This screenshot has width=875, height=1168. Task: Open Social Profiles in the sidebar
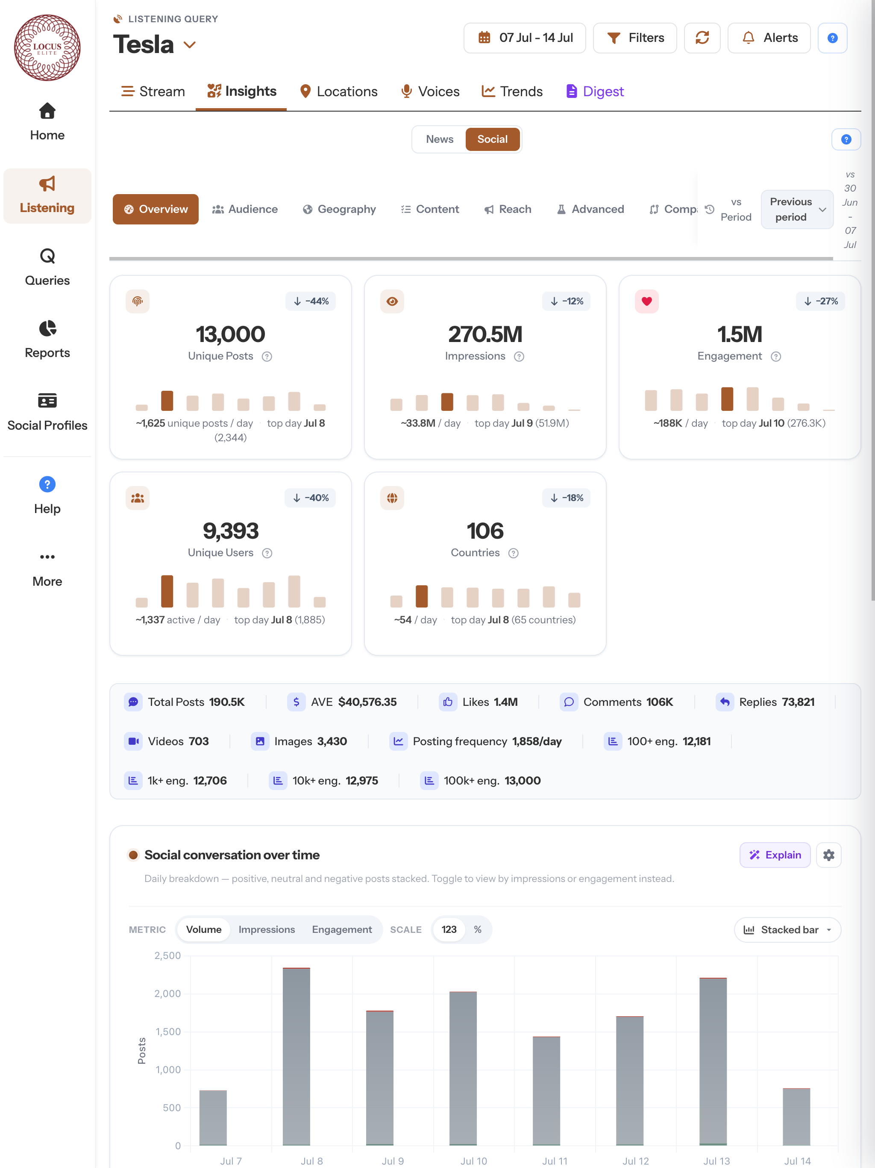[x=47, y=413]
